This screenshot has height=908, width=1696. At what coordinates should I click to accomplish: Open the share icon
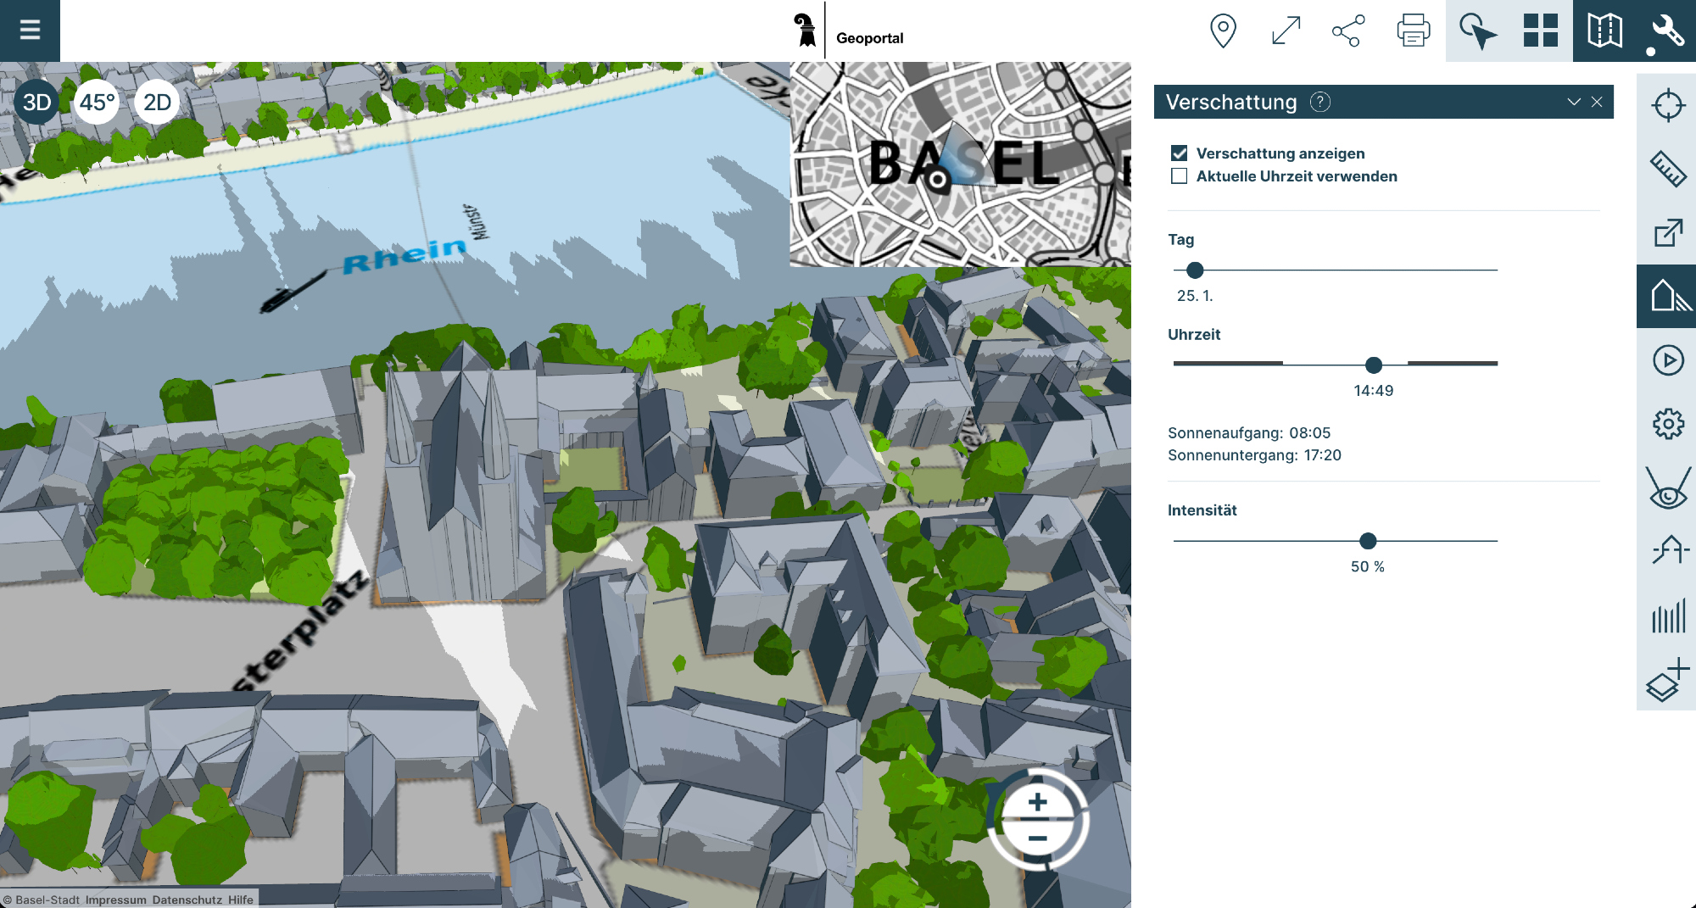(1347, 31)
